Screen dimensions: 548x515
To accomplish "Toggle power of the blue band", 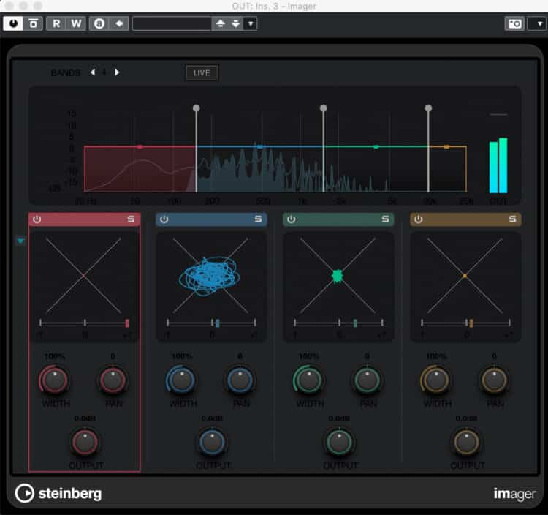I will pos(164,219).
